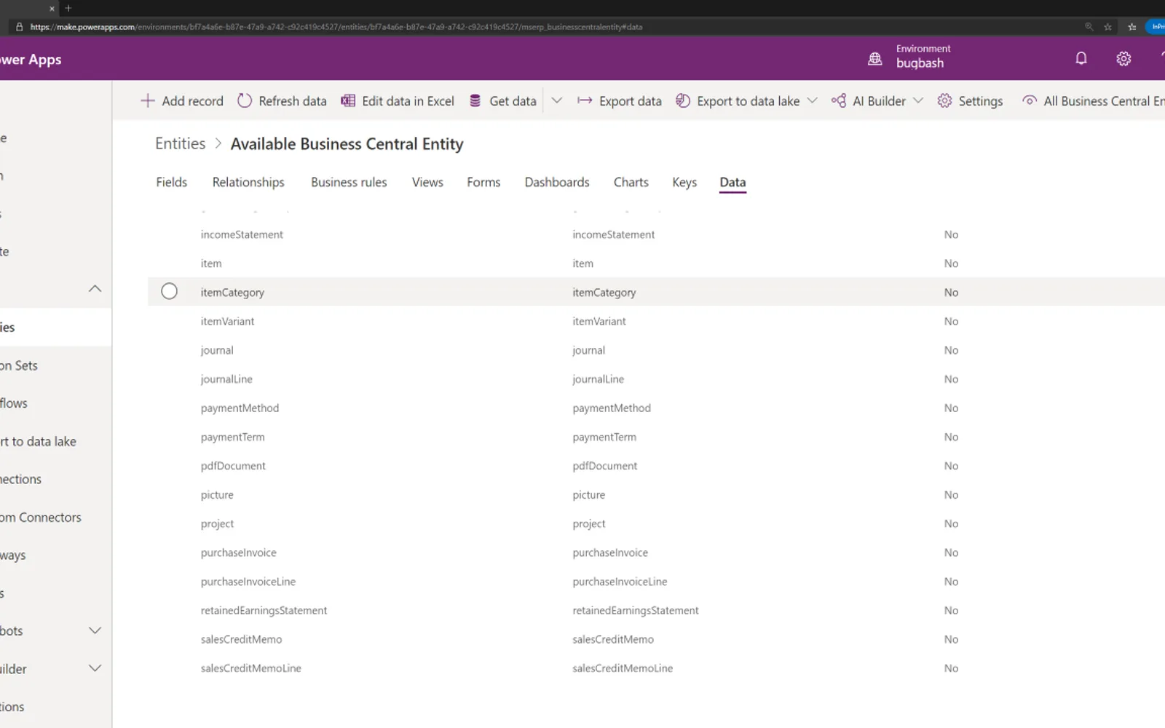Open the header settings gear
The width and height of the screenshot is (1165, 728).
[x=1123, y=58]
